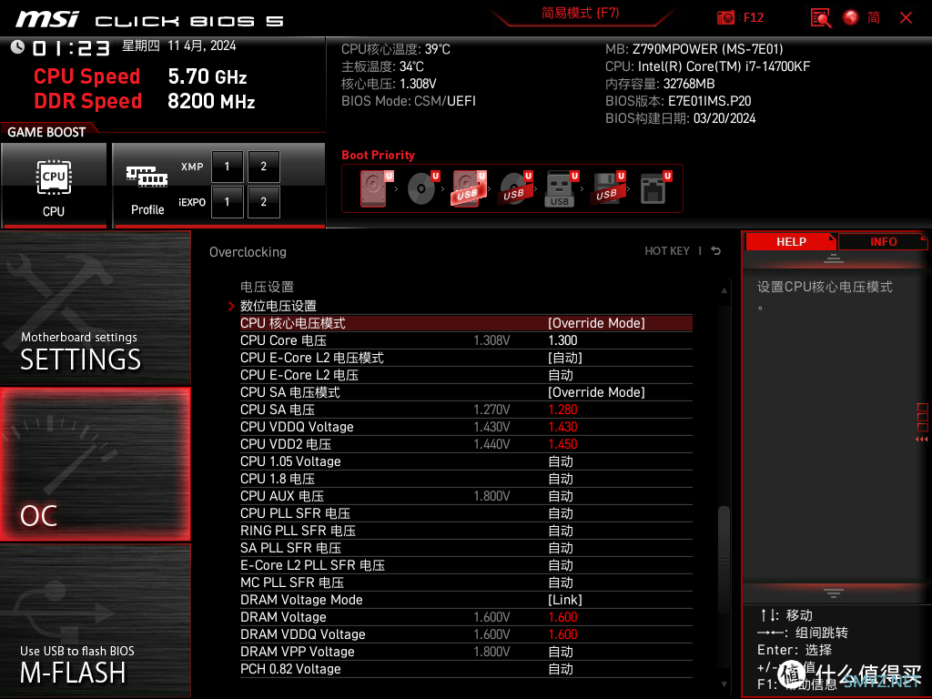Open DRAM Voltage Mode Link dropdown
The width and height of the screenshot is (932, 699).
pyautogui.click(x=564, y=600)
